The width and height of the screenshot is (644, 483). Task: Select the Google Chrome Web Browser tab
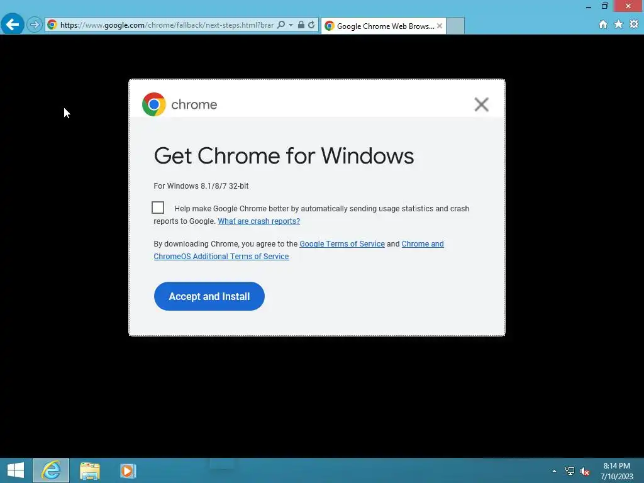pyautogui.click(x=383, y=26)
